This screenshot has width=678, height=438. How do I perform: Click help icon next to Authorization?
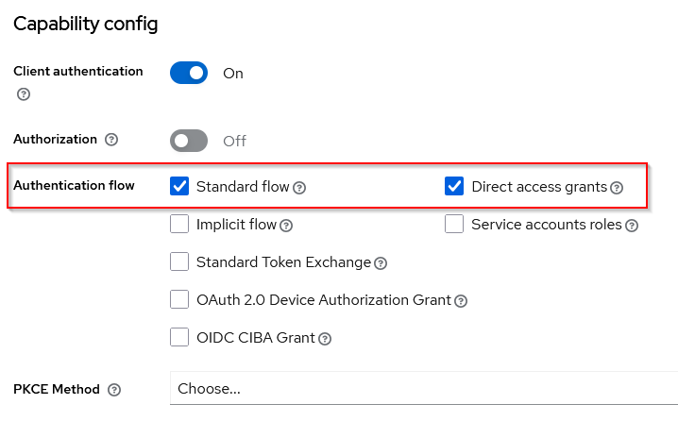[111, 140]
